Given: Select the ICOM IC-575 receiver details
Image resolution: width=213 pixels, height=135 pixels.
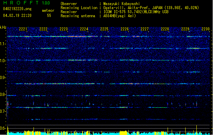Looking at the screenshot, I should pos(136,12).
